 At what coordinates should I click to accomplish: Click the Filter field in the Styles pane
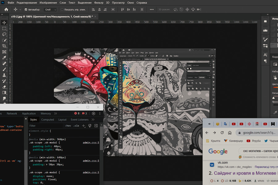[x=45, y=126]
